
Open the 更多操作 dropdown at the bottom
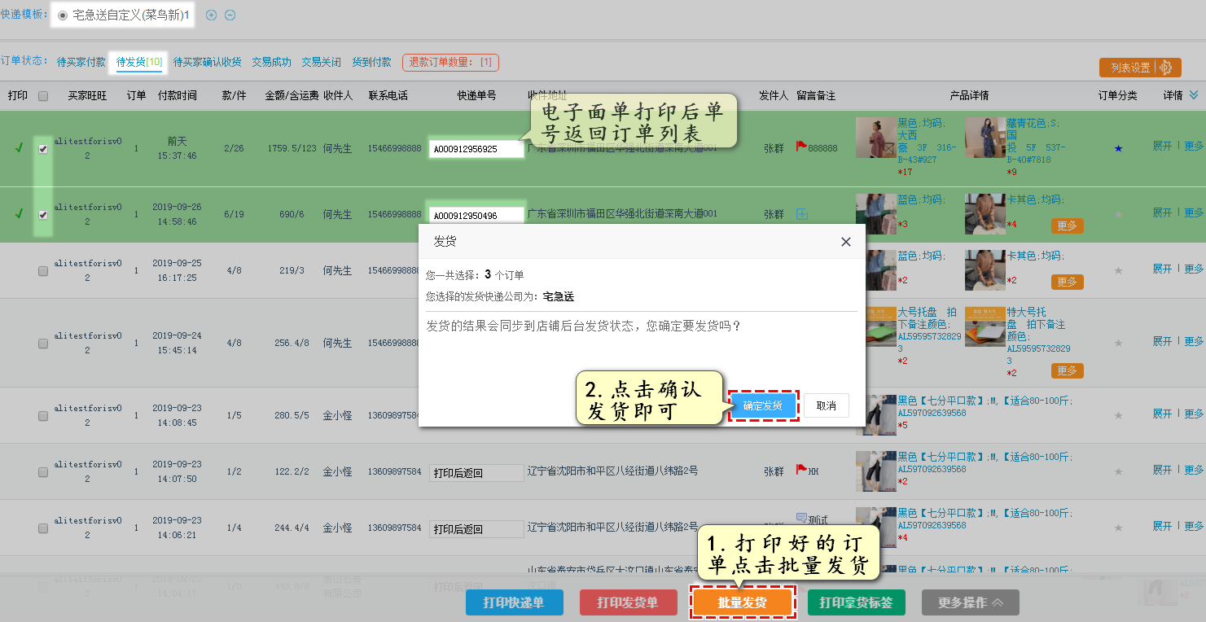(x=970, y=602)
